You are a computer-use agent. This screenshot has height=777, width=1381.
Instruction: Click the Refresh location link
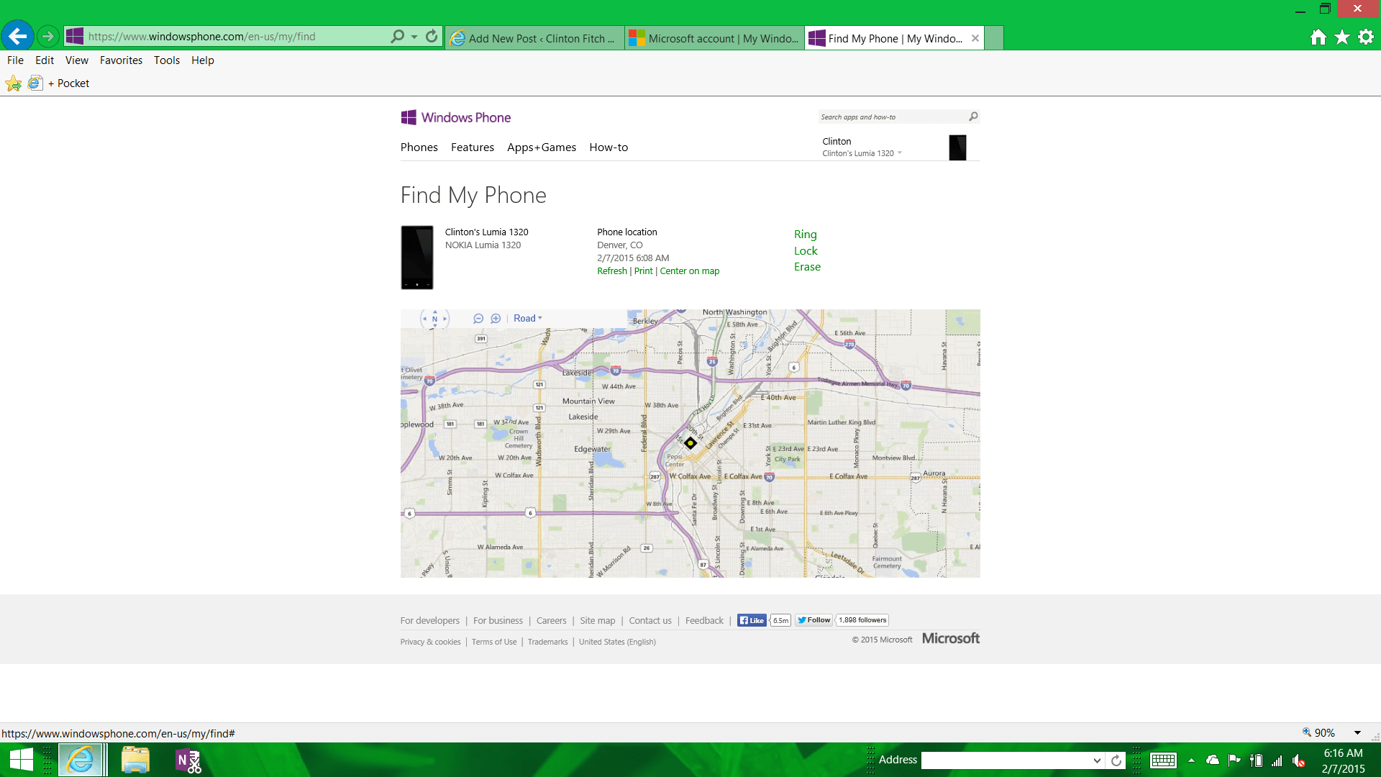[612, 271]
